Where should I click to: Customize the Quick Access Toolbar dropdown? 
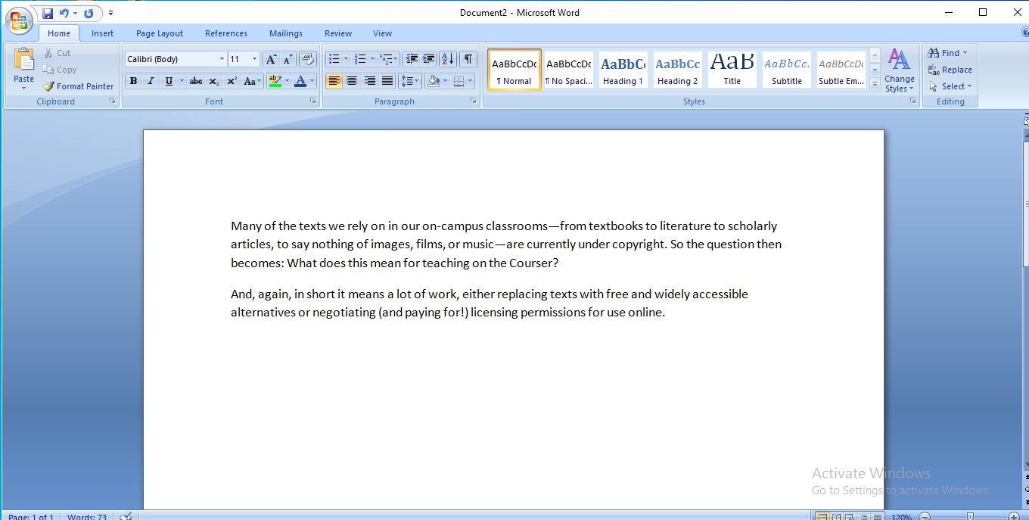point(111,14)
